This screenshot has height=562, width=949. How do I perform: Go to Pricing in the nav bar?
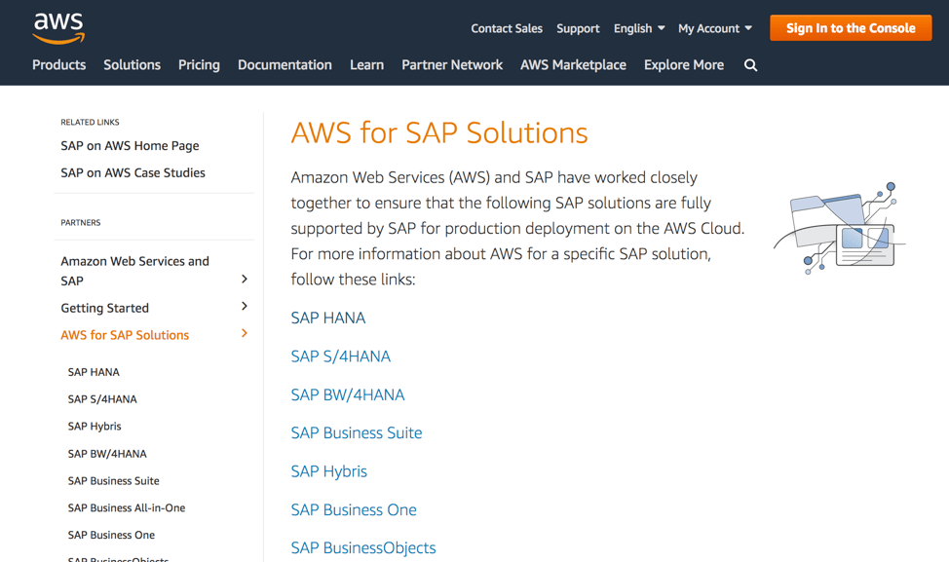point(199,65)
